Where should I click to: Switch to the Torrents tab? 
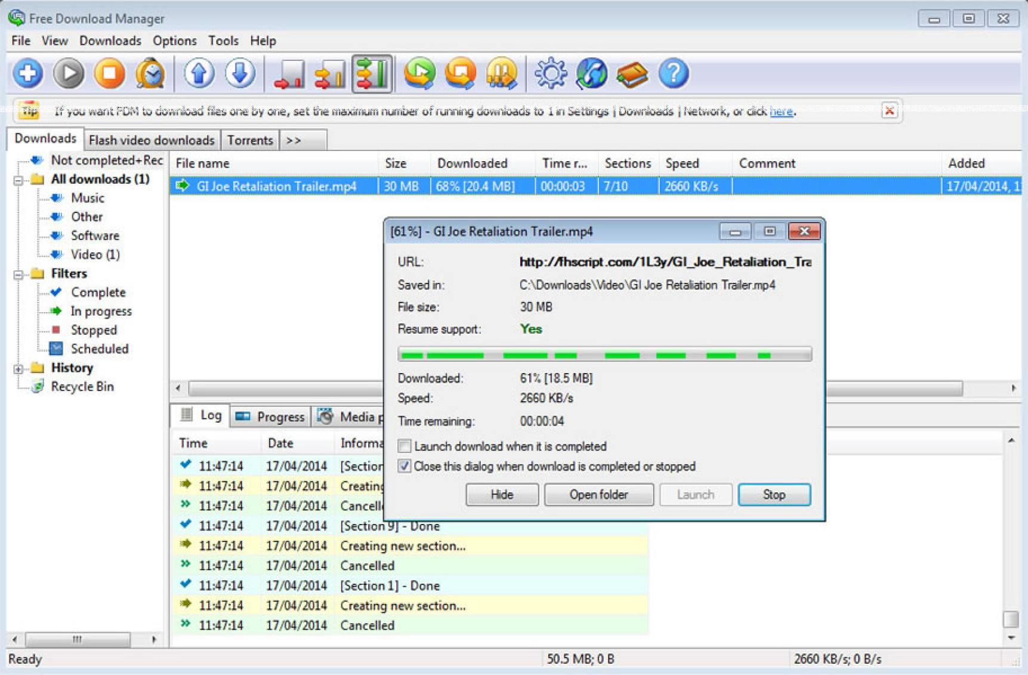click(x=249, y=140)
